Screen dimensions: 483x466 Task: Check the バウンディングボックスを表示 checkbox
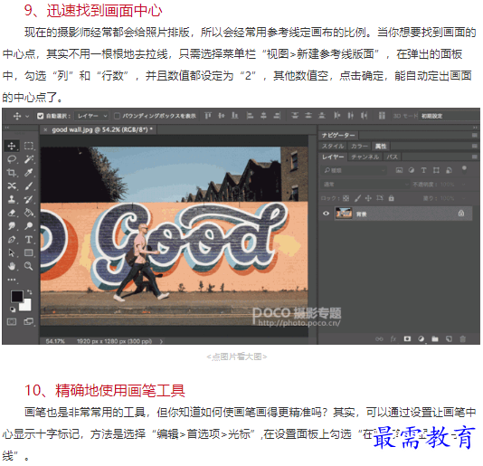[117, 116]
